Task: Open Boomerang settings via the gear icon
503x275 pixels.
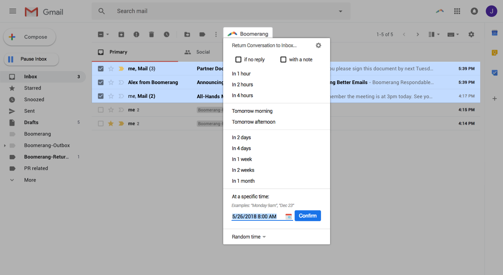Action: (x=318, y=45)
